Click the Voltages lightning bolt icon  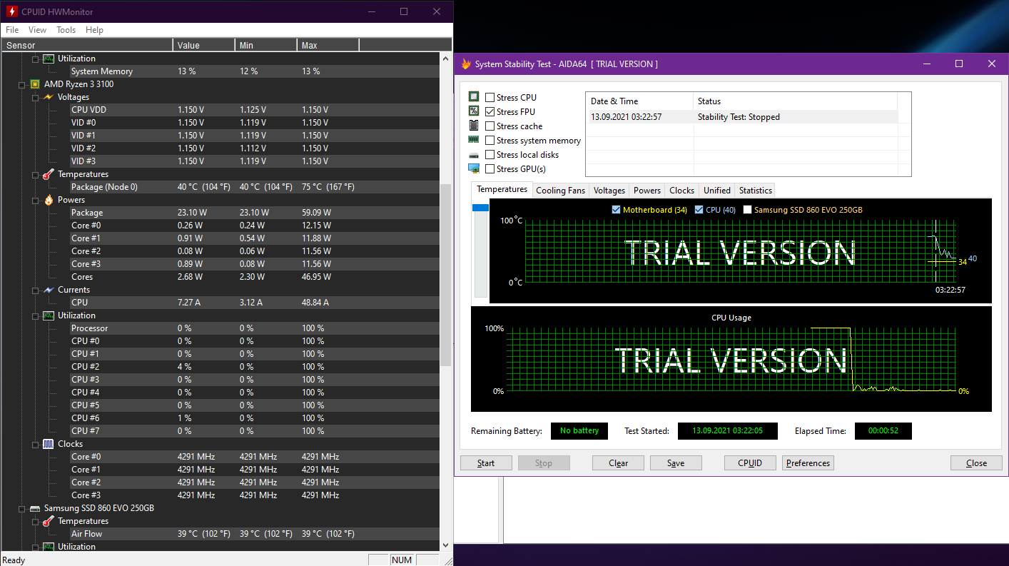click(48, 97)
